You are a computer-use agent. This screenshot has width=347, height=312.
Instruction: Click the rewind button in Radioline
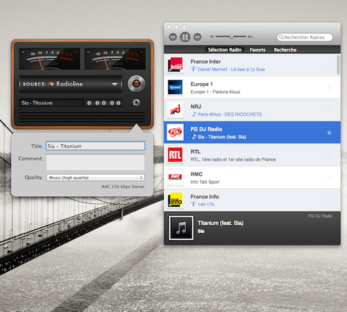(x=173, y=37)
